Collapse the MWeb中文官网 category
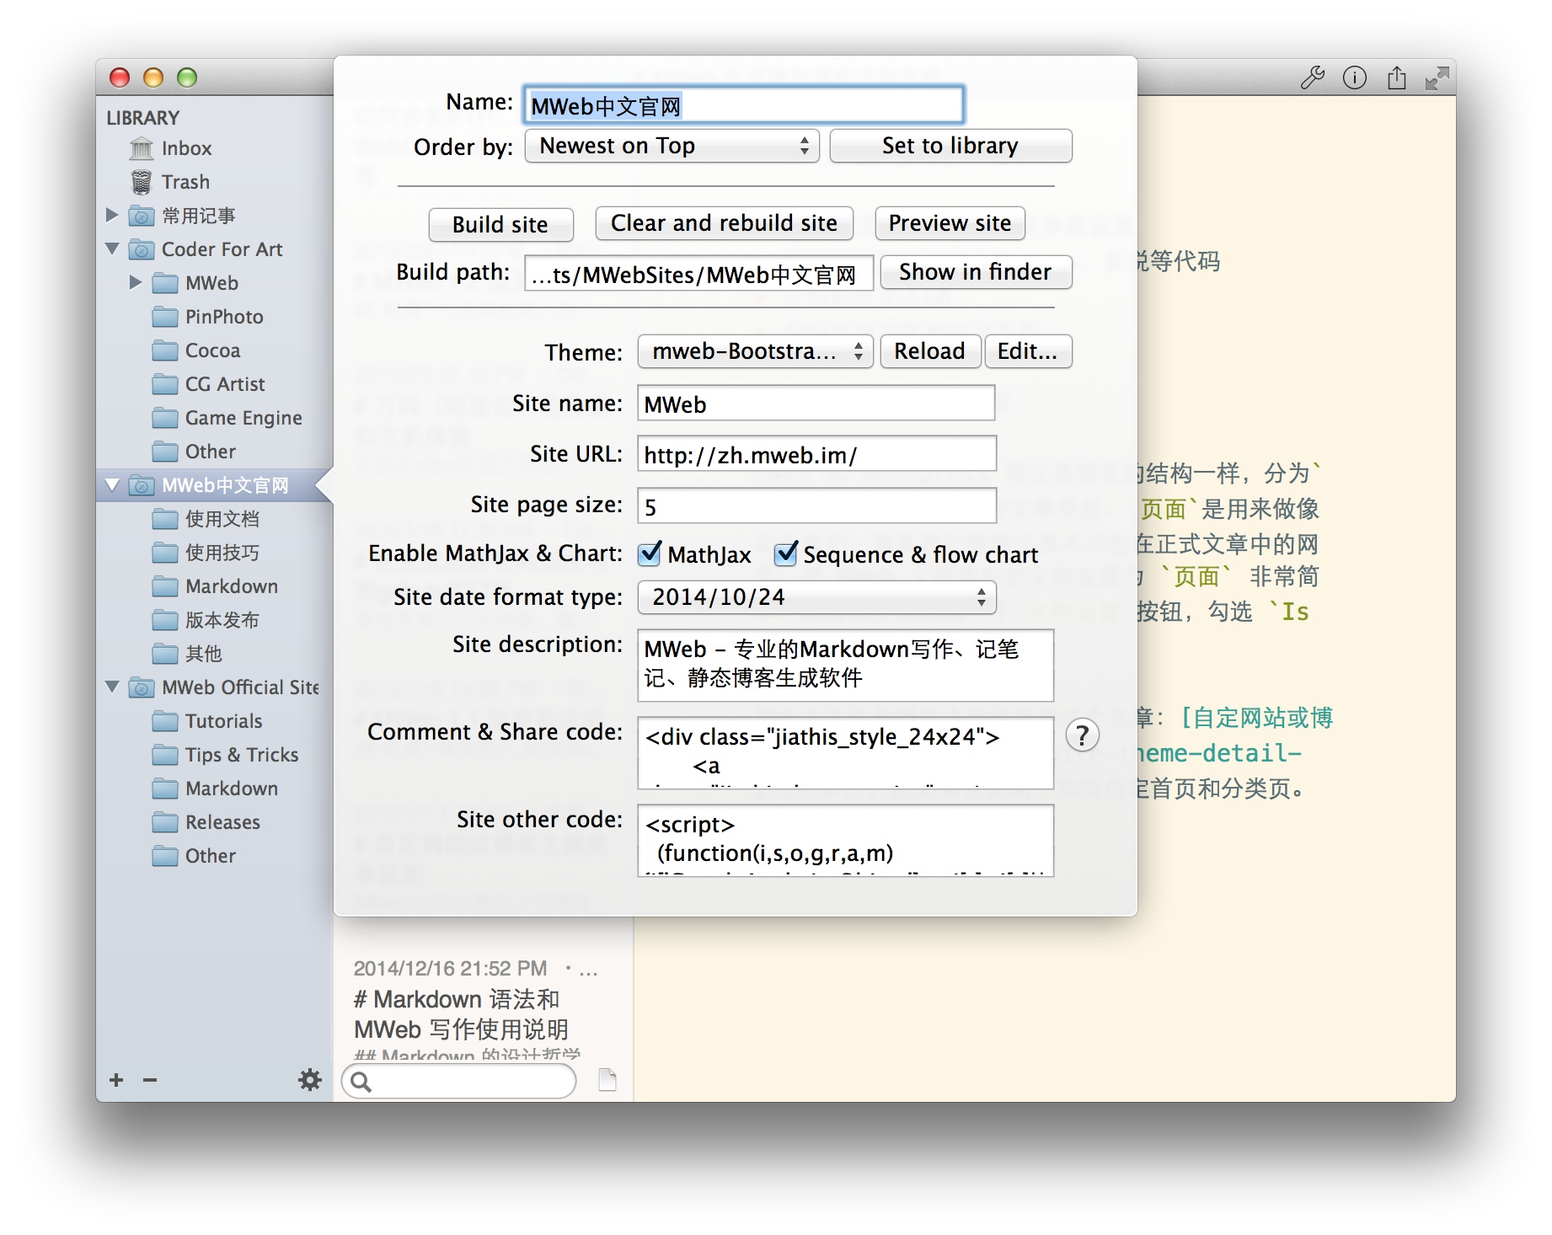Screen dimensions: 1552x1235 (x=112, y=485)
